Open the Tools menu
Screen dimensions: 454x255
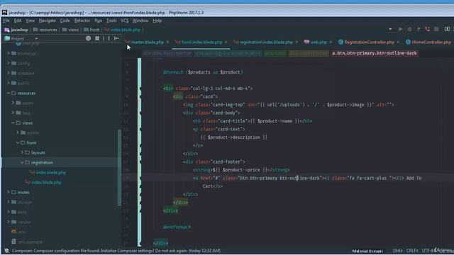[111, 21]
